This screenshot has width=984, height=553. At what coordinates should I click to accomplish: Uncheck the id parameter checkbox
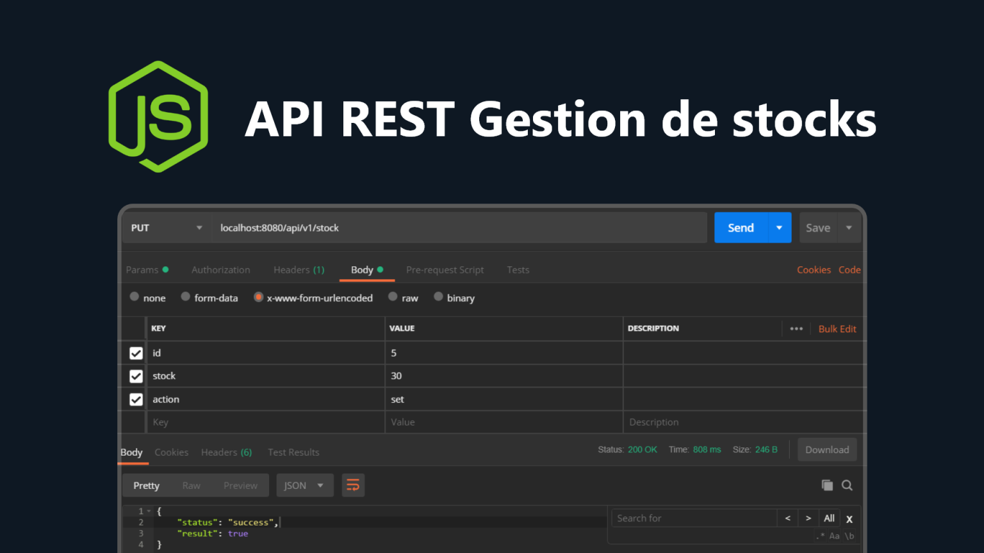pyautogui.click(x=136, y=353)
